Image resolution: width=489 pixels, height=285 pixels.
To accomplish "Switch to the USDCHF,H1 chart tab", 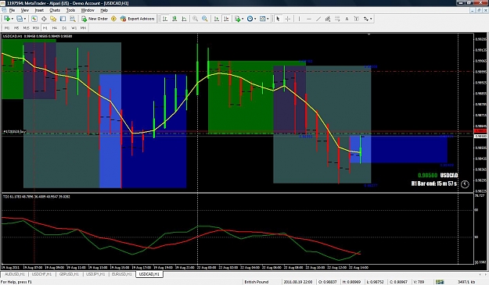I will tap(41, 274).
